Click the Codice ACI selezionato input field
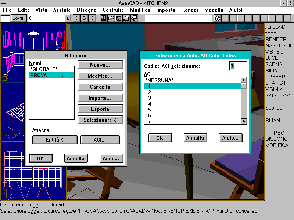294x220 pixels. point(238,66)
